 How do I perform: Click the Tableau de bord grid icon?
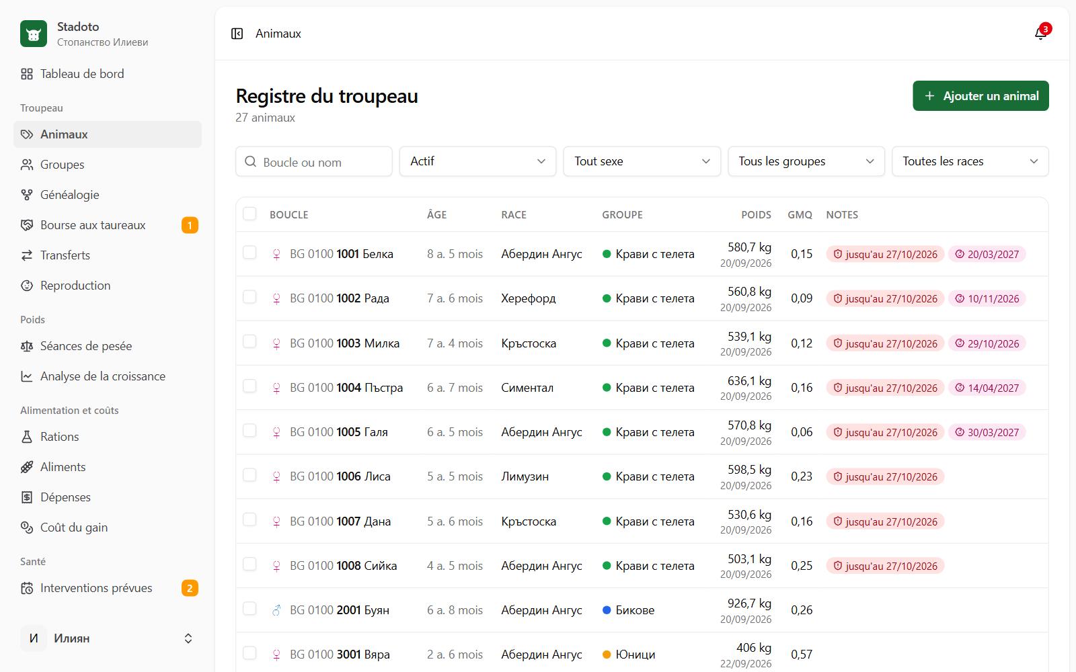click(27, 74)
